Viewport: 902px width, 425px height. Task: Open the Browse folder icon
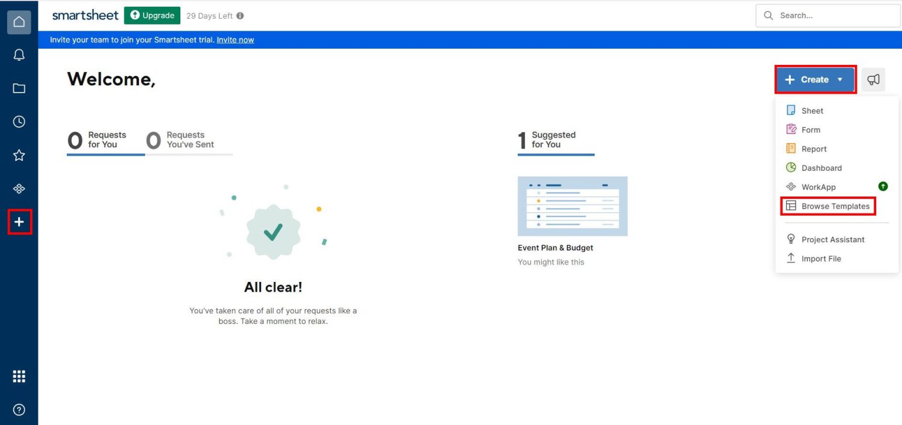point(19,88)
